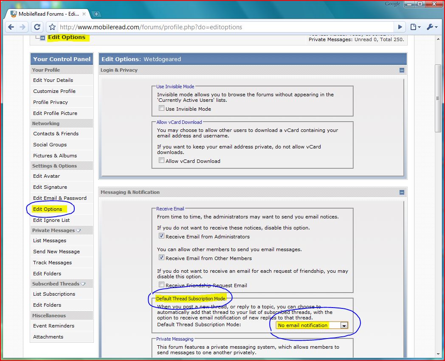Open Edit Ignore List
Screen dimensions: 445x361
pos(51,220)
